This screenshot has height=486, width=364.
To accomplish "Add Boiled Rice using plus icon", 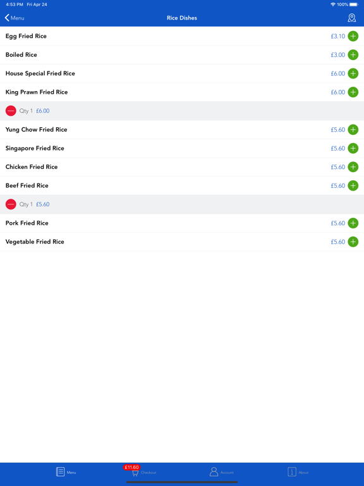I will pos(353,55).
